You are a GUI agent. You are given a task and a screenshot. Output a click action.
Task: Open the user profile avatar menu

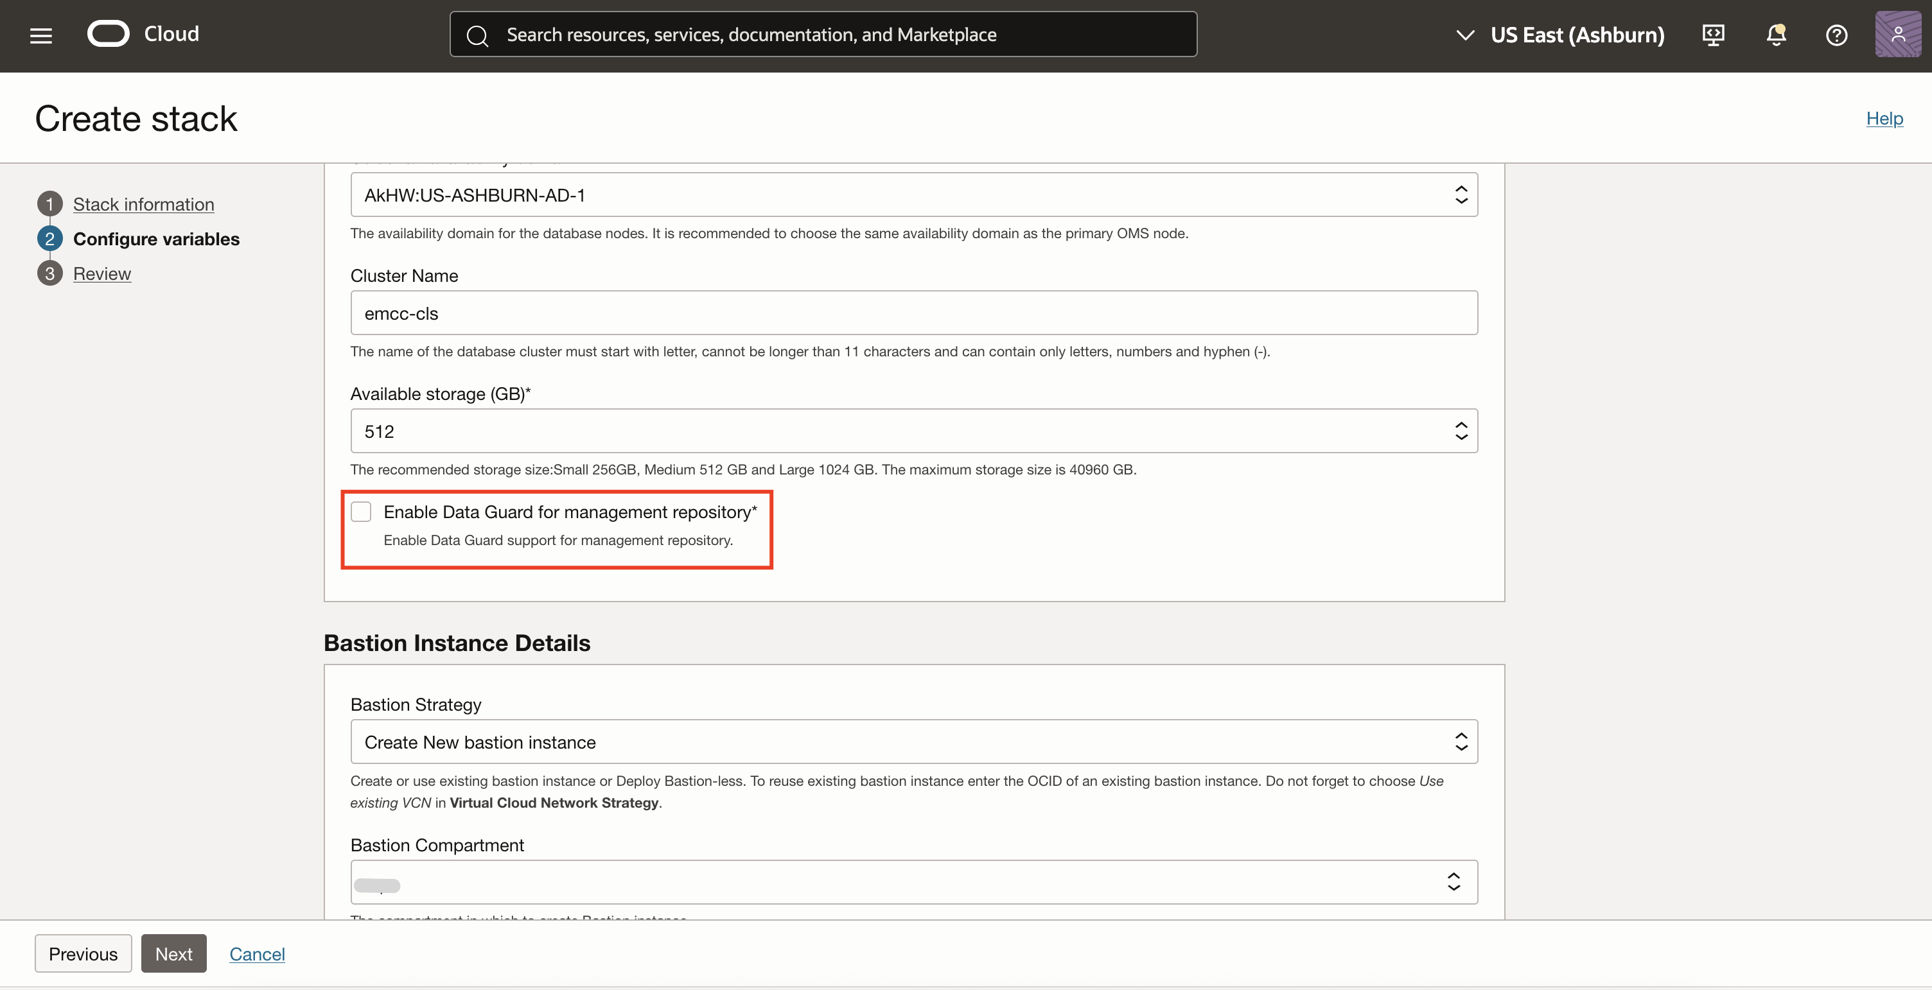[x=1897, y=35]
